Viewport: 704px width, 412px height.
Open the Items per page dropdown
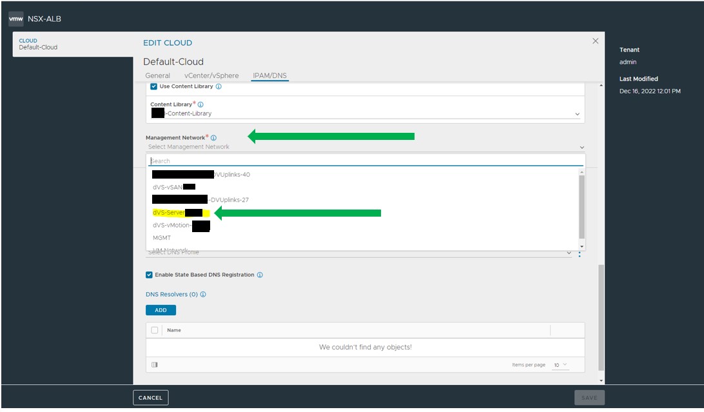point(560,365)
